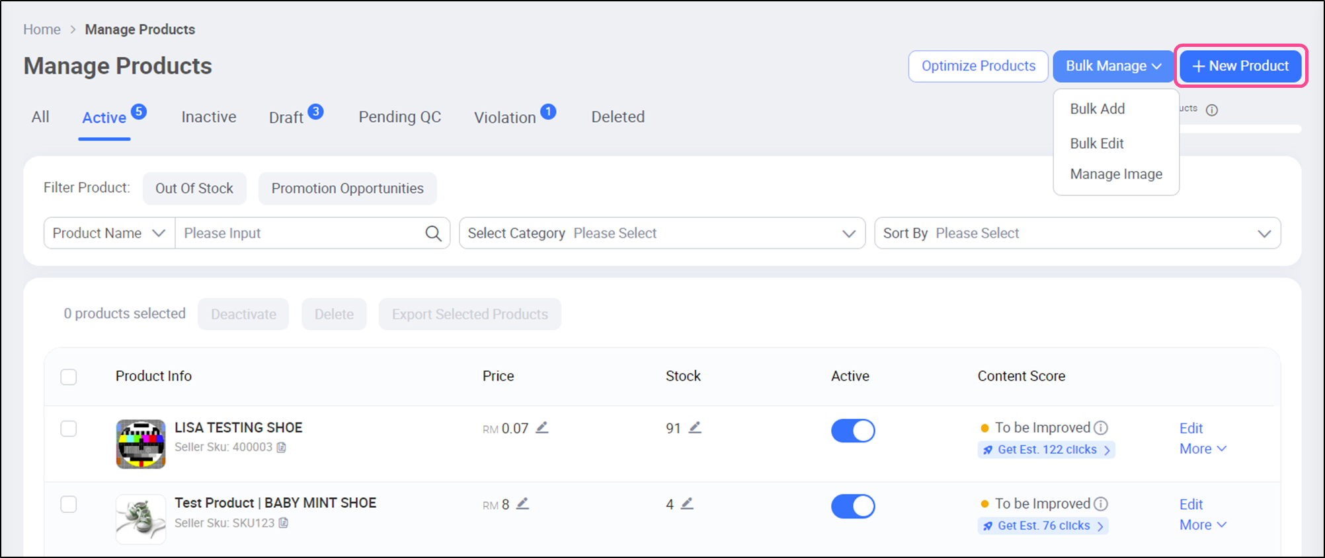Choose Bulk Edit from Bulk Manage menu

(1097, 143)
